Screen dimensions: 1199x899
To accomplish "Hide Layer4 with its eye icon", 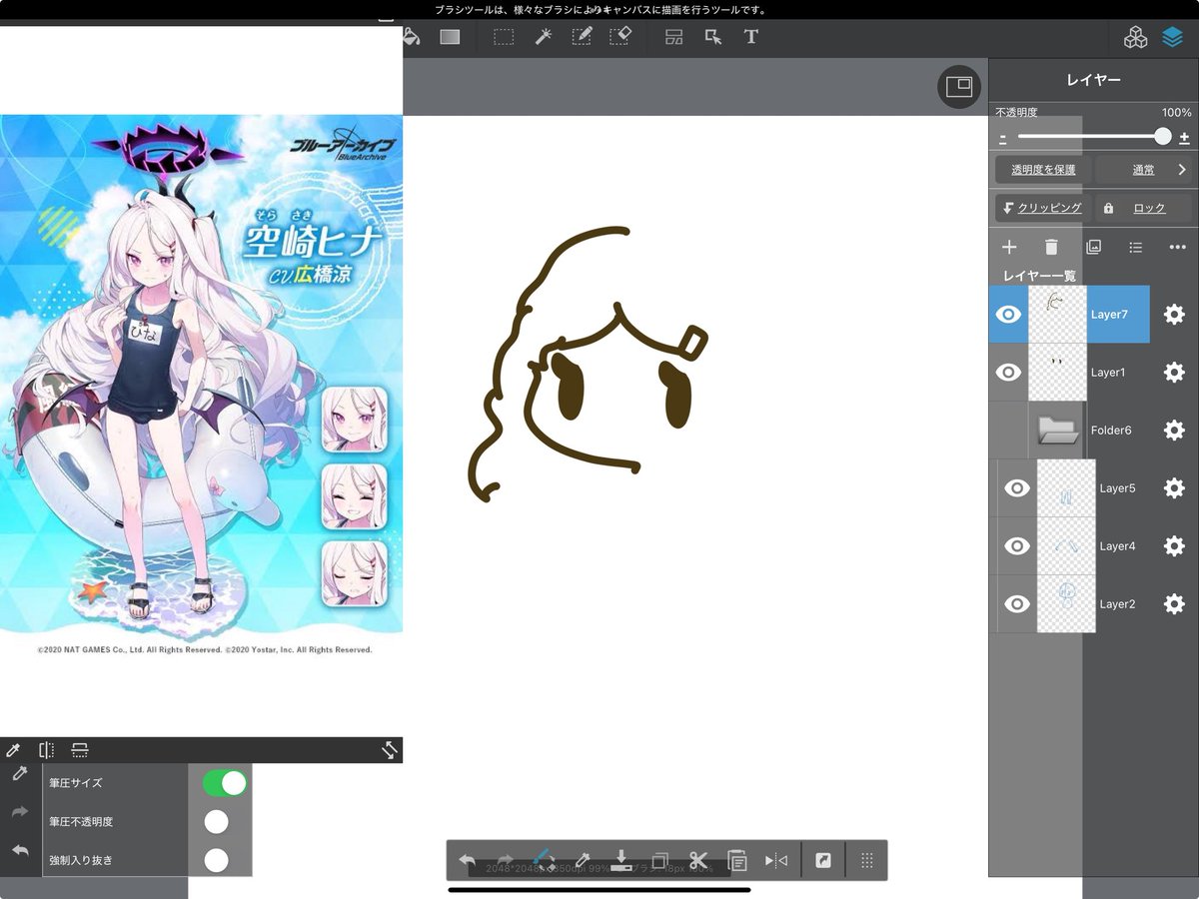I will [x=1017, y=546].
